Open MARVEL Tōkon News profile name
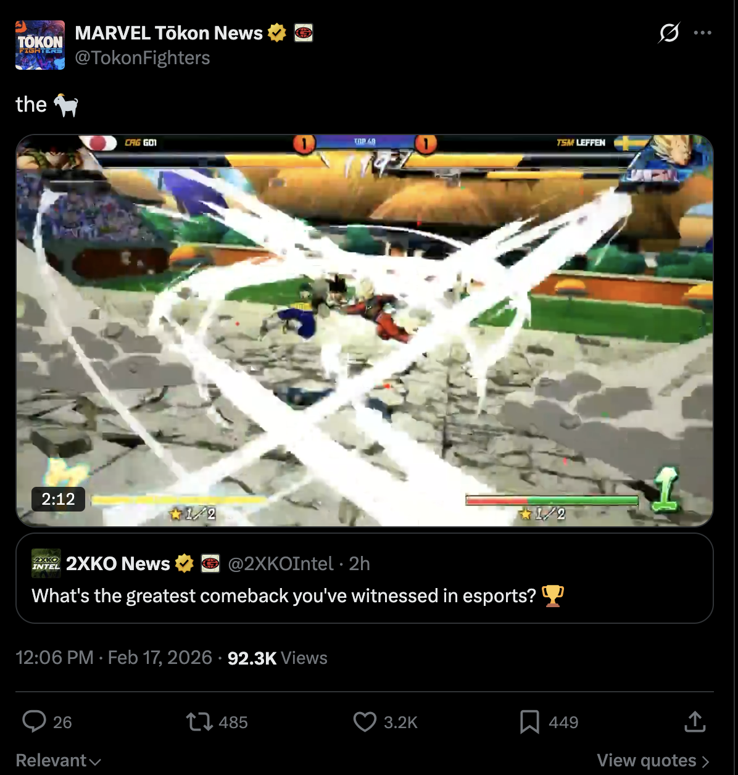The image size is (738, 775). click(x=169, y=33)
